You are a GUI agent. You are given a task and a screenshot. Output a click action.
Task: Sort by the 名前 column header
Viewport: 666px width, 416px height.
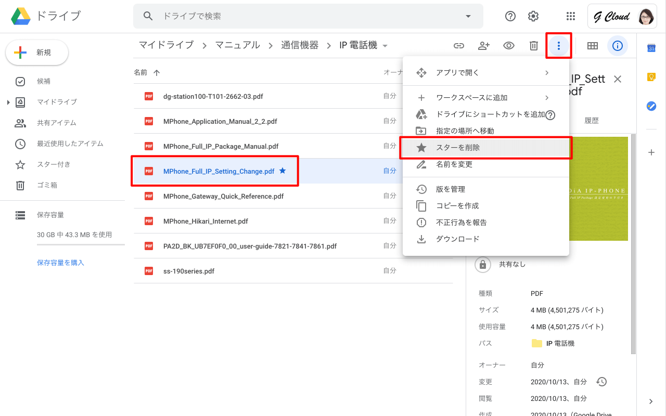click(140, 73)
